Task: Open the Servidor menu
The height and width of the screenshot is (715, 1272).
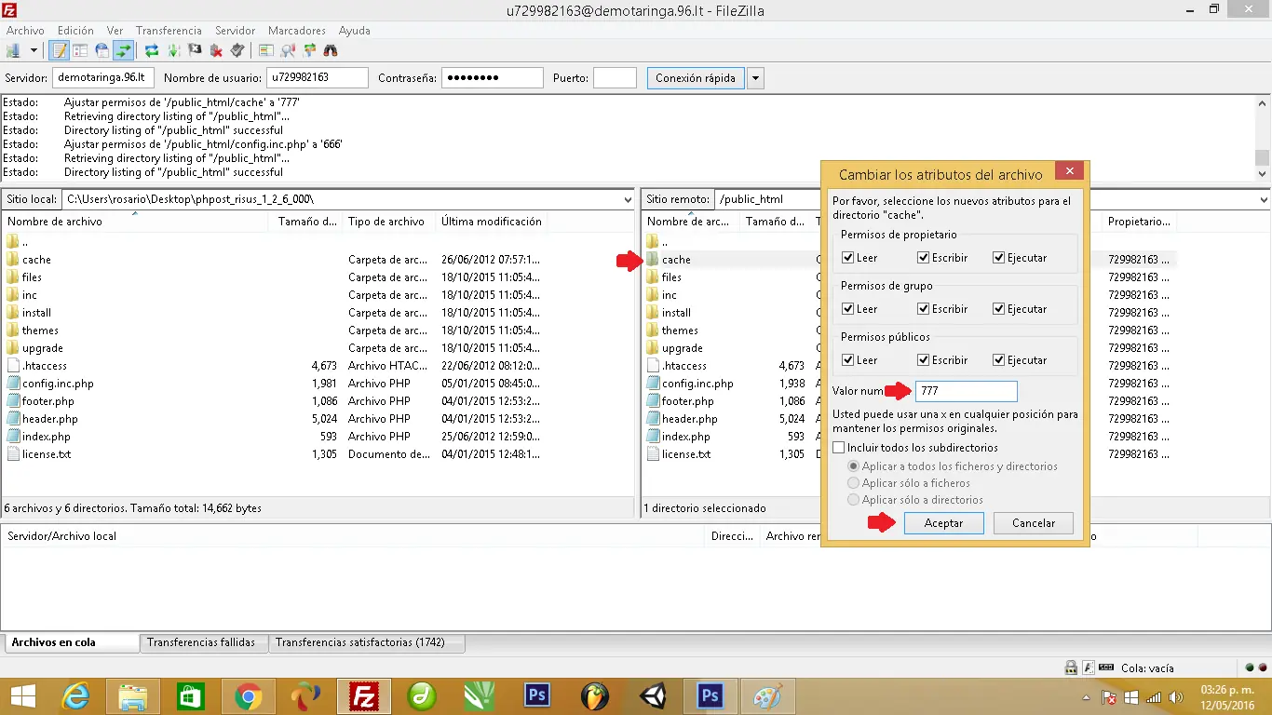Action: (x=235, y=31)
